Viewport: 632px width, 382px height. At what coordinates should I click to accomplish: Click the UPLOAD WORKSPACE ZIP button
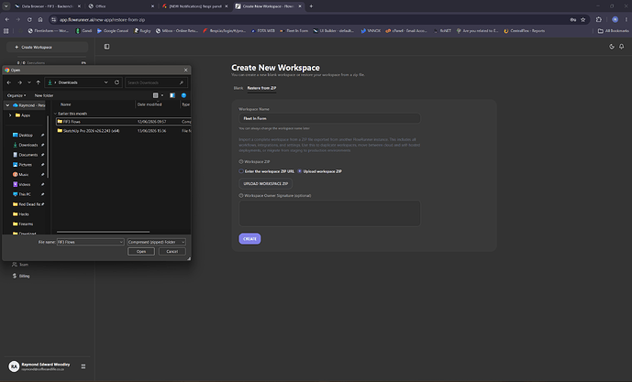pyautogui.click(x=266, y=183)
